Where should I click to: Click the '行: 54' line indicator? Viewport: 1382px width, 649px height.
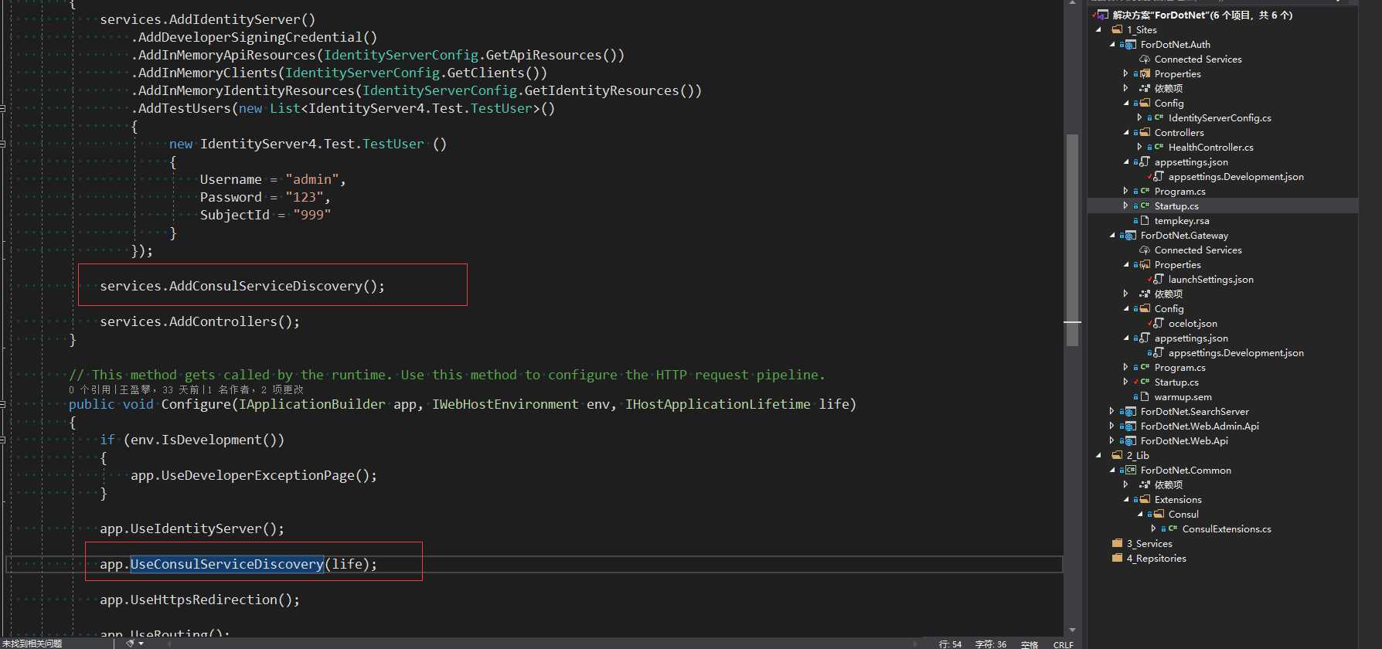(x=951, y=644)
